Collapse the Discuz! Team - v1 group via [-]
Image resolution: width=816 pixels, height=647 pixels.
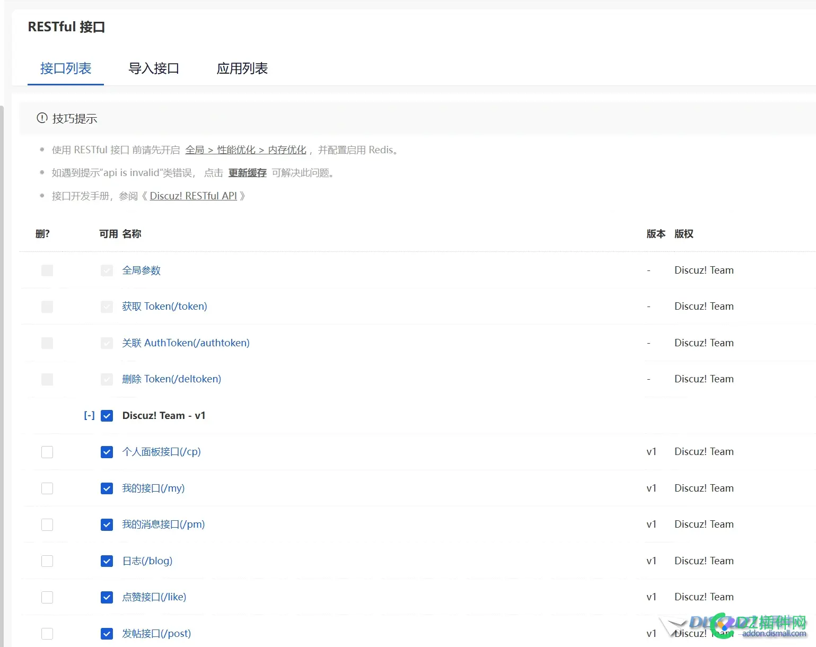tap(89, 415)
